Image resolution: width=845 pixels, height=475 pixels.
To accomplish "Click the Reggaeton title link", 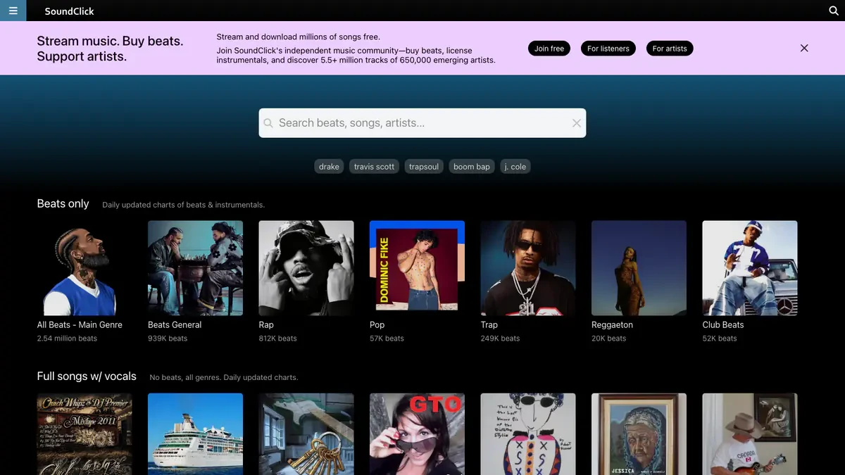I will 612,325.
